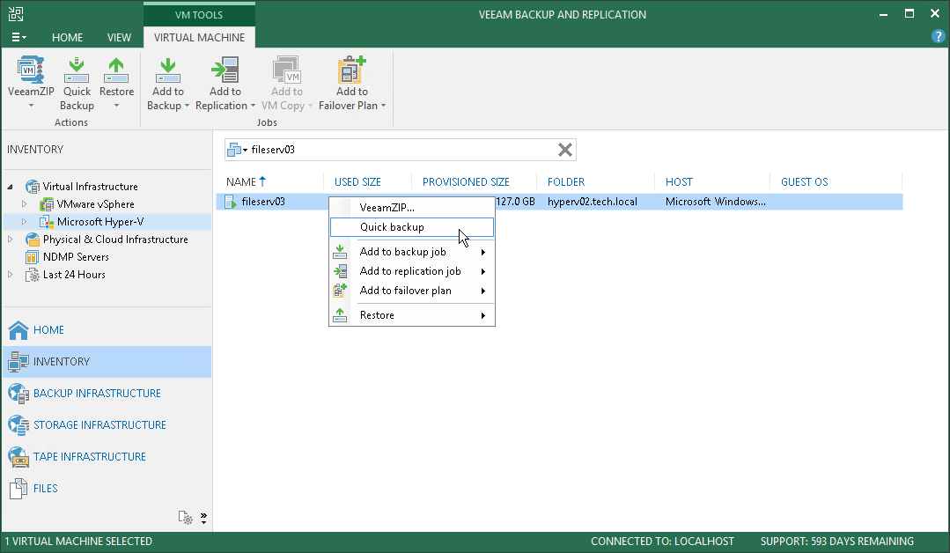The width and height of the screenshot is (950, 553).
Task: Close the Veeam Backup and Replication window
Action: coord(935,14)
